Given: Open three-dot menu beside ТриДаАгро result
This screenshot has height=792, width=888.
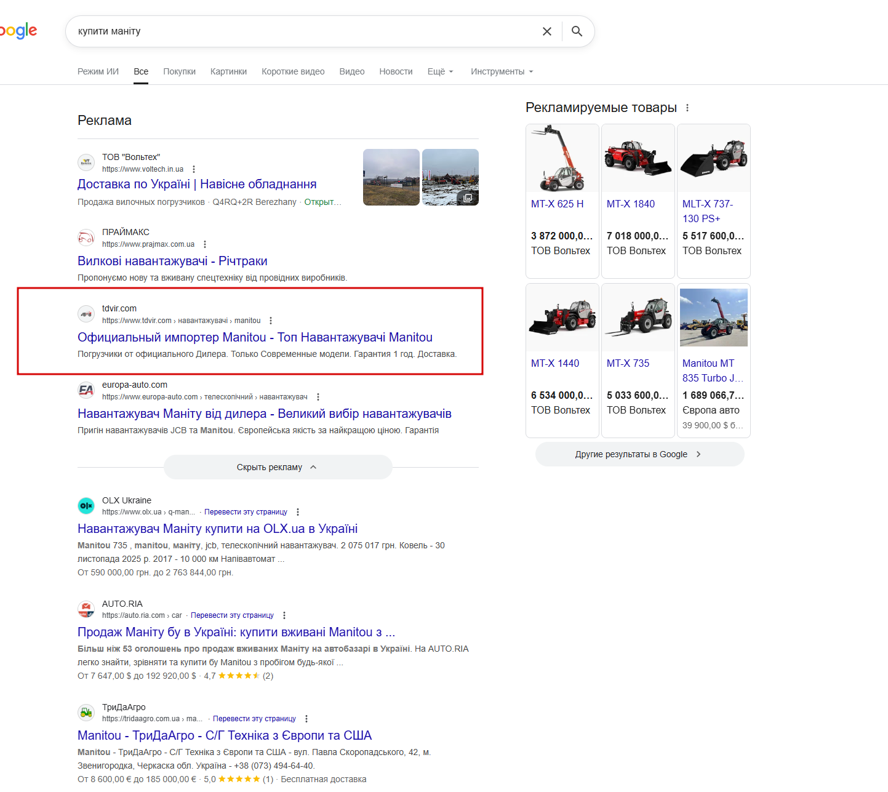Looking at the screenshot, I should pyautogui.click(x=306, y=719).
